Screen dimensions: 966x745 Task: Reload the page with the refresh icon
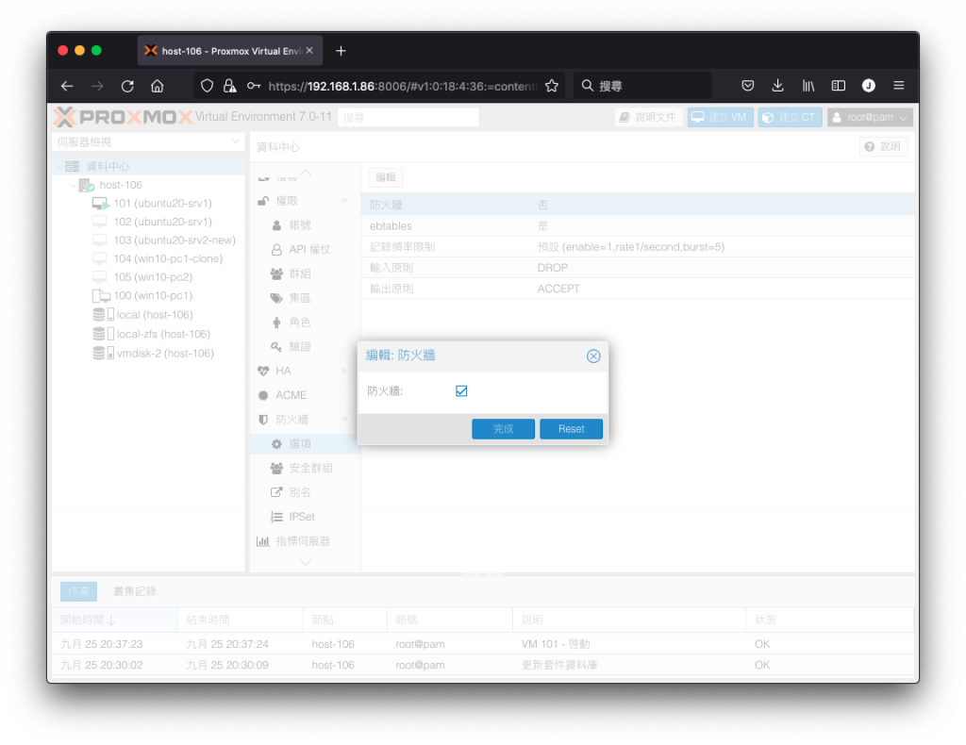(127, 86)
